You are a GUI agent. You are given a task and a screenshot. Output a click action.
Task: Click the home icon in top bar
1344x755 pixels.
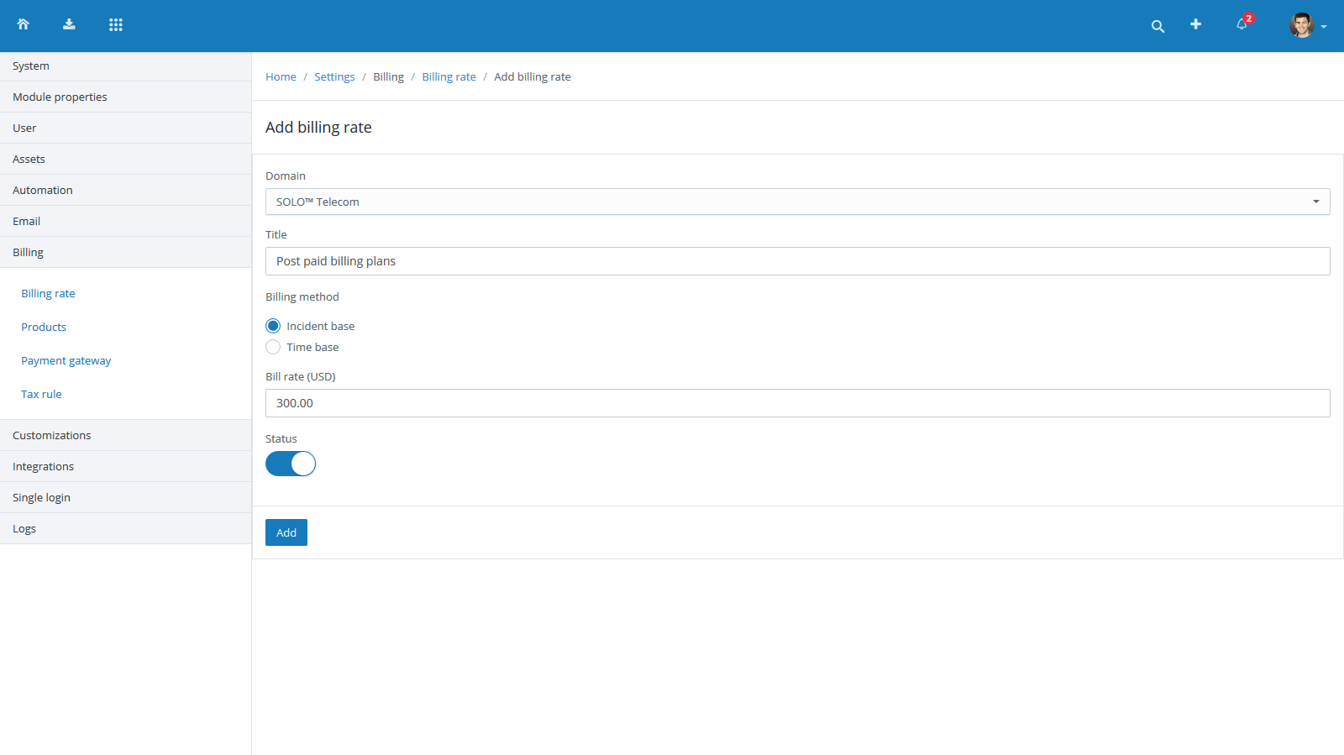point(24,24)
